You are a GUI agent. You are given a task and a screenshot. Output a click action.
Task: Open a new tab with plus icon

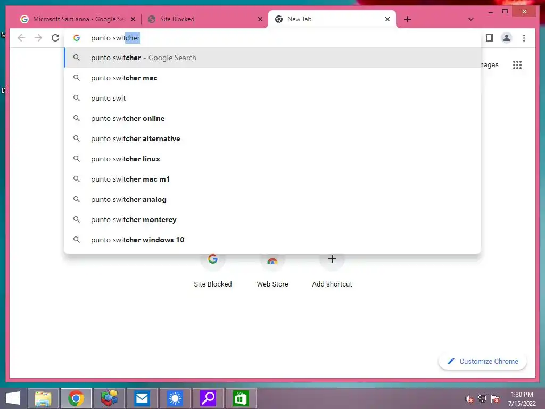click(x=408, y=19)
